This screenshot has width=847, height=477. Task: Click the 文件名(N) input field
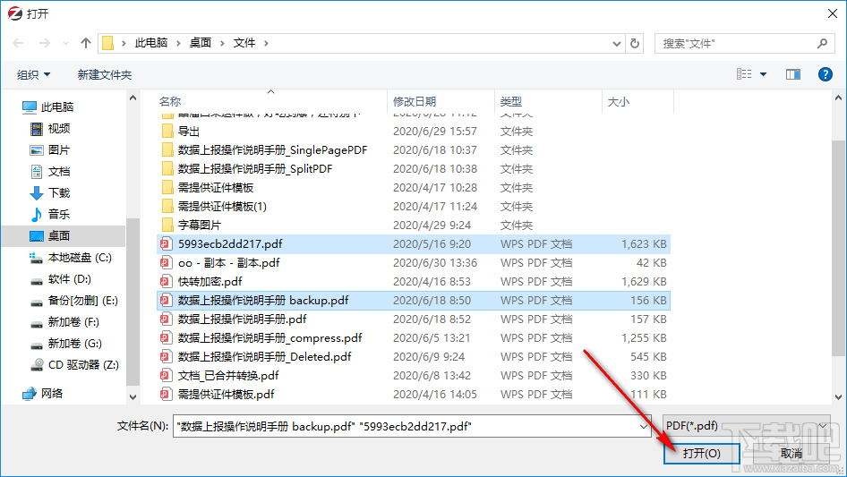pos(405,426)
